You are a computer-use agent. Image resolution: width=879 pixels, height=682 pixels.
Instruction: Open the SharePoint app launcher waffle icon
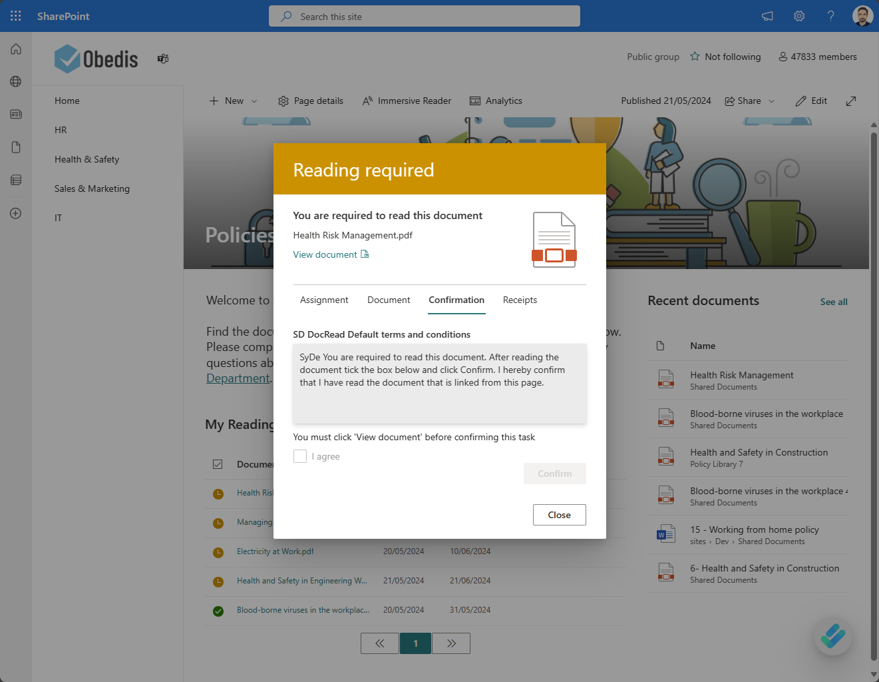(16, 16)
